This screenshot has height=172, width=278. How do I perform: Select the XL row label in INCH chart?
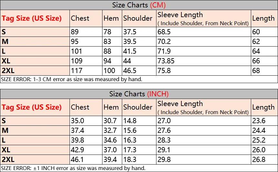6,150
